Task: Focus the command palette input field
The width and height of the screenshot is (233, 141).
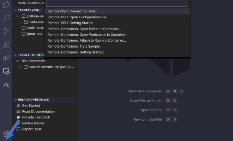Action: click(117, 3)
